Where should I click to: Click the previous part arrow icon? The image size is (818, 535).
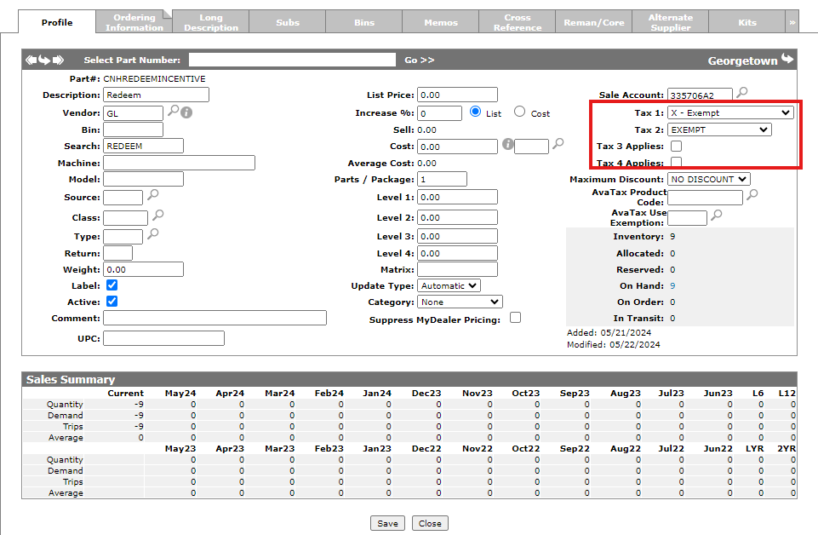point(31,60)
